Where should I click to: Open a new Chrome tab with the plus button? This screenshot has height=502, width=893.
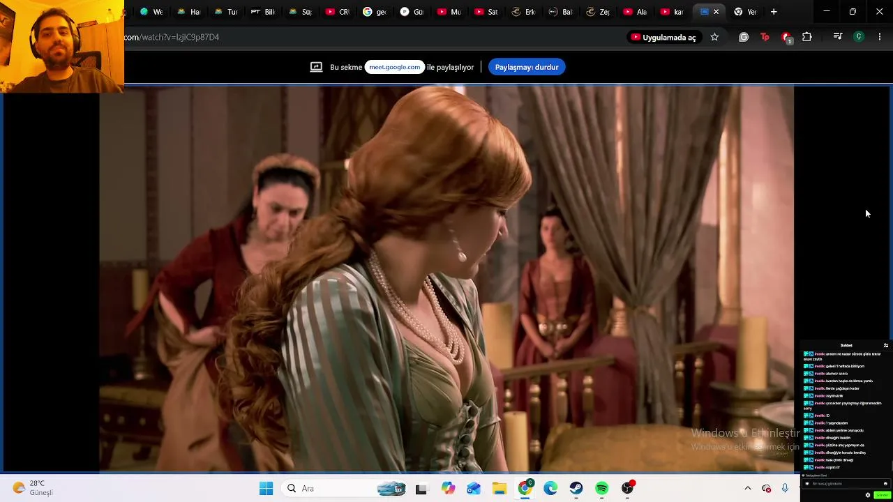(x=774, y=12)
